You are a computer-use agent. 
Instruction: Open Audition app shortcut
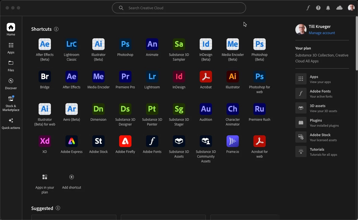[206, 109]
